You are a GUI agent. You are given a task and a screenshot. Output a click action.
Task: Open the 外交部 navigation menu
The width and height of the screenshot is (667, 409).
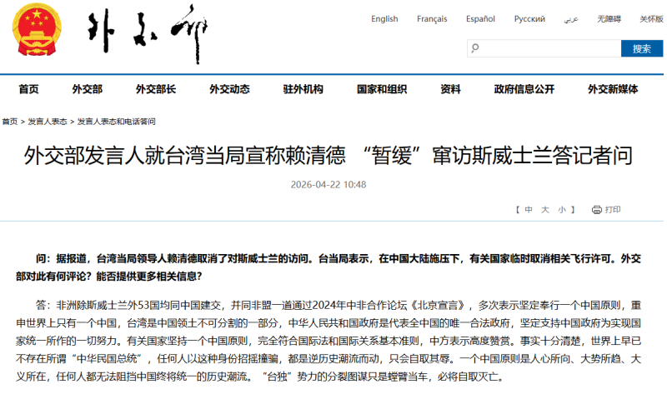[x=87, y=89]
